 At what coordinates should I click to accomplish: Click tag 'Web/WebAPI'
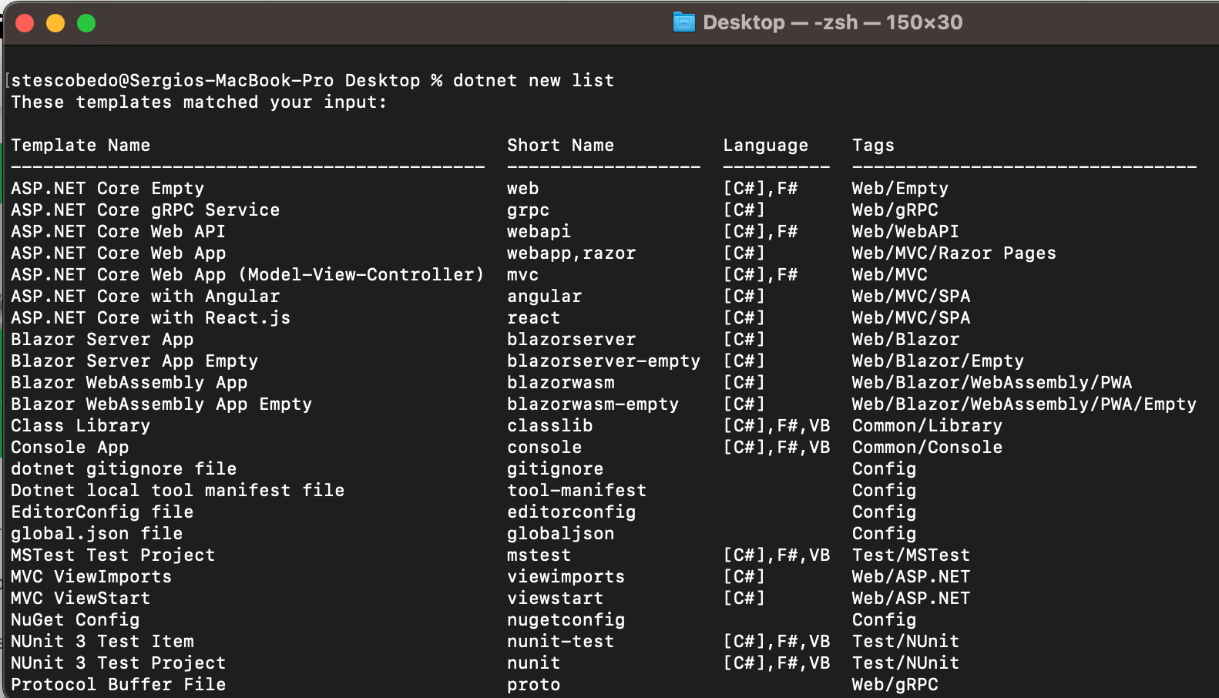click(x=905, y=232)
